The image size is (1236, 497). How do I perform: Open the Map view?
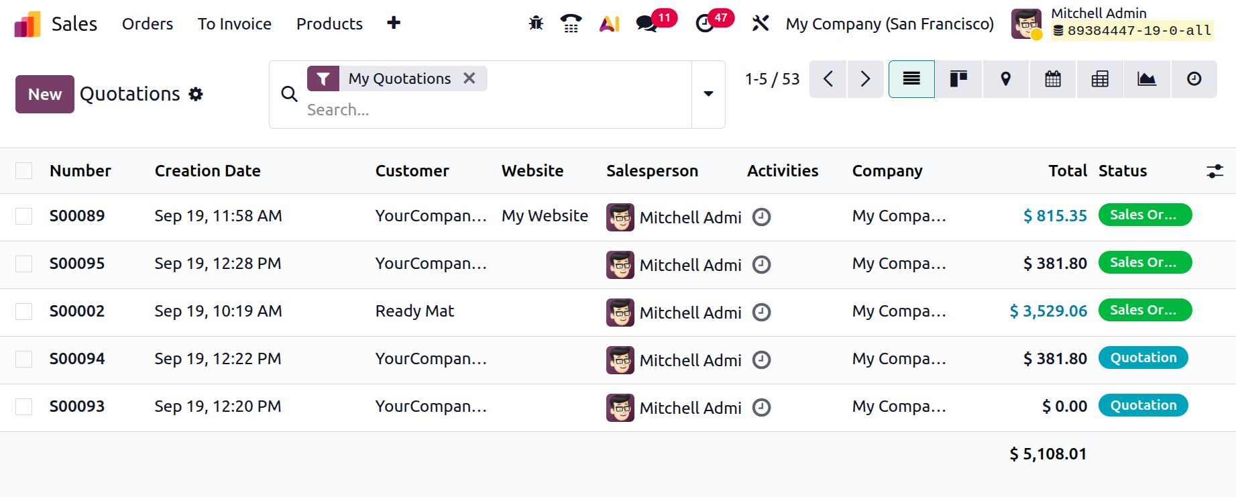(x=1005, y=79)
